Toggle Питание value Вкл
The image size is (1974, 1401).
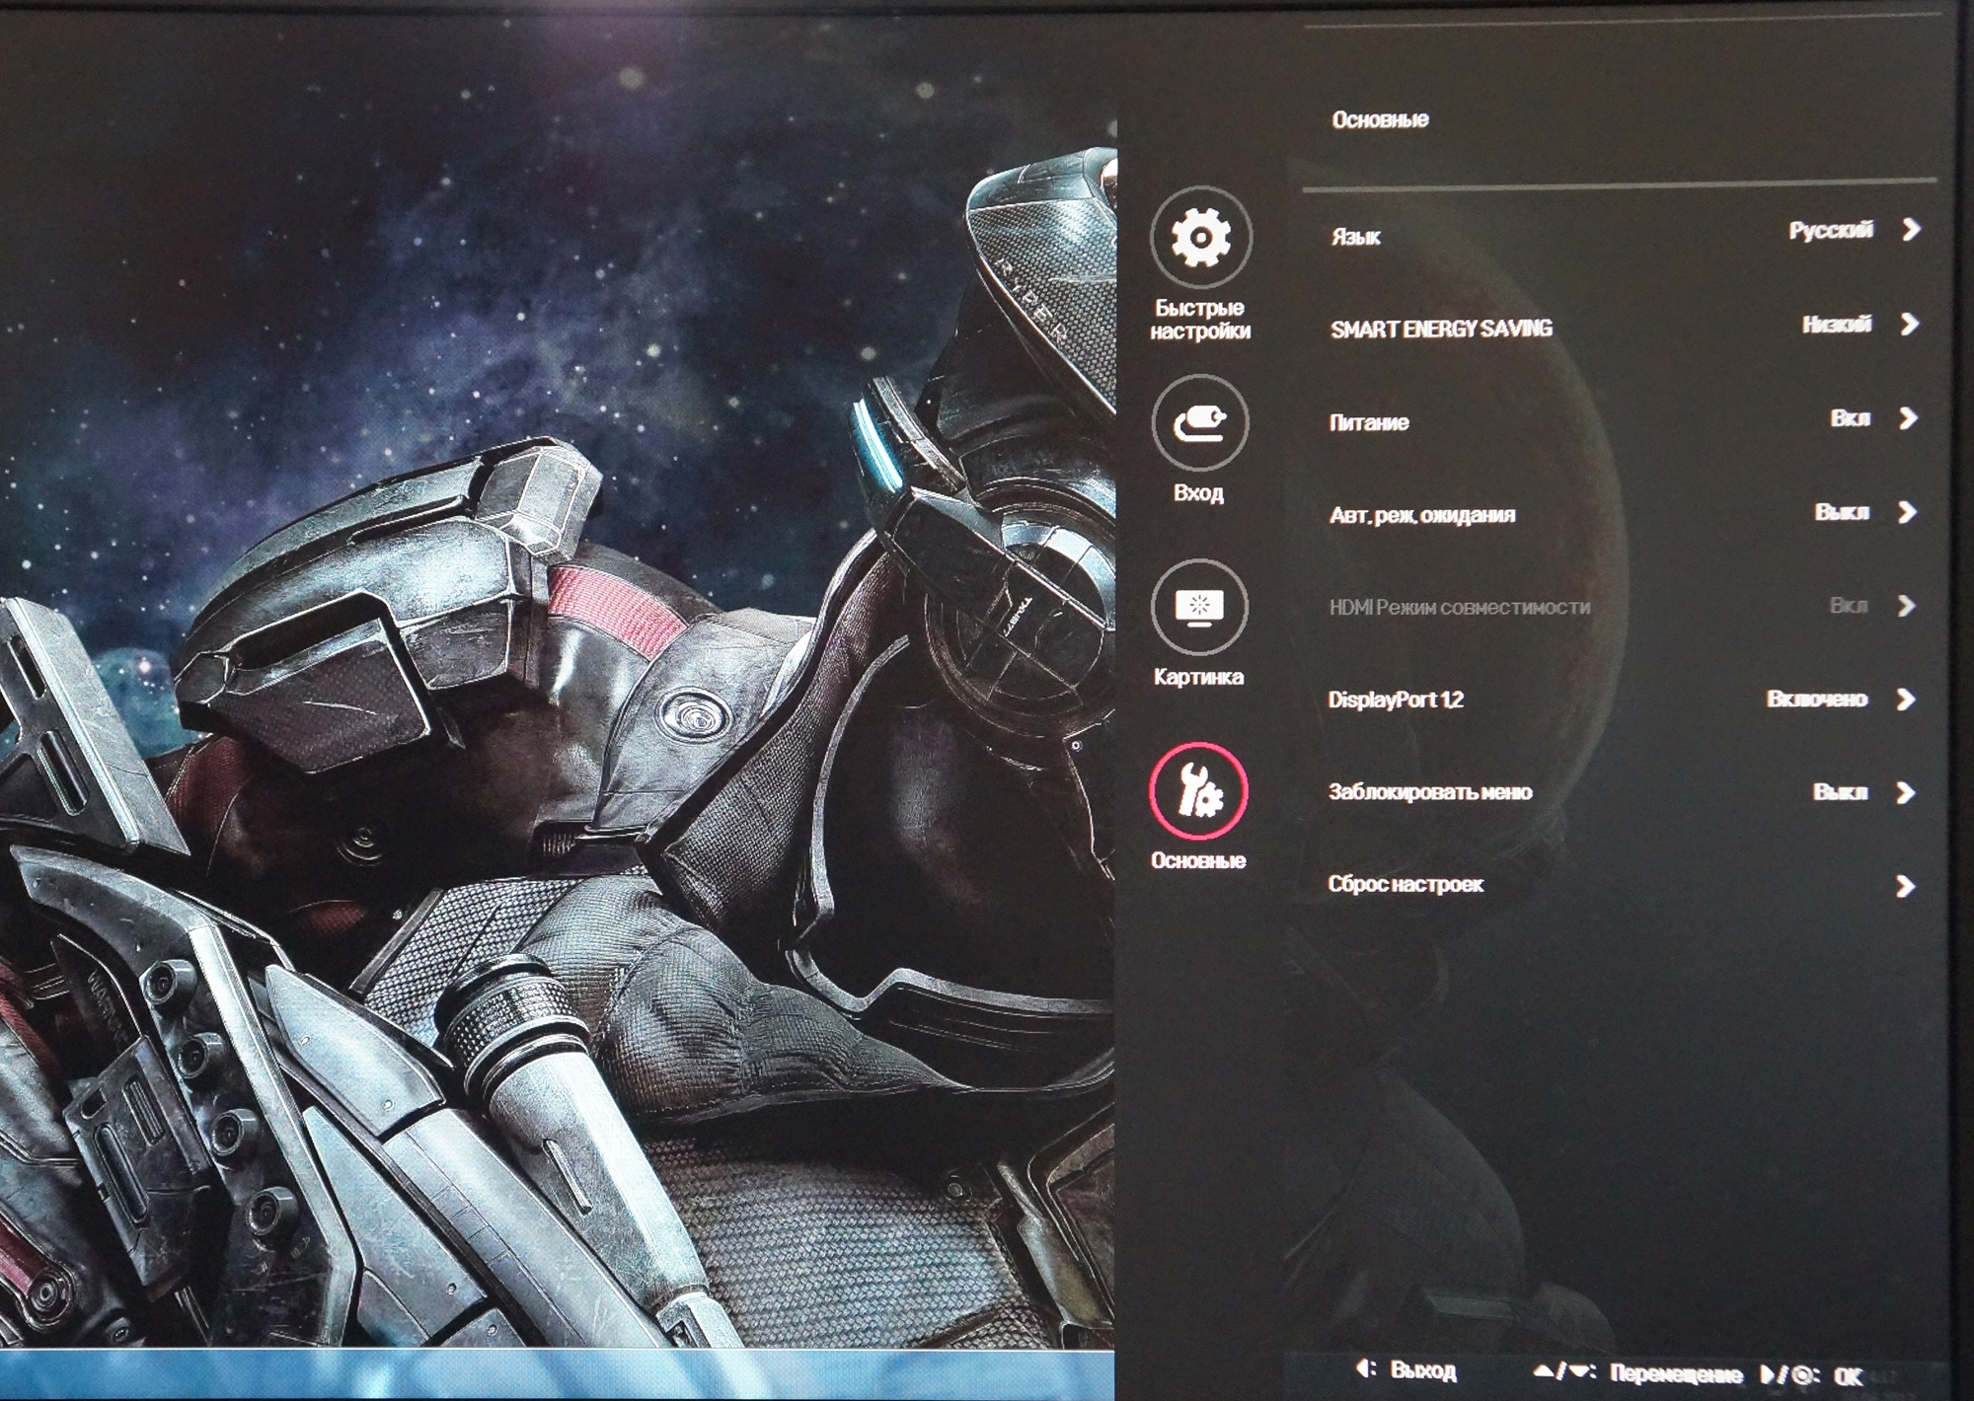tap(1850, 418)
